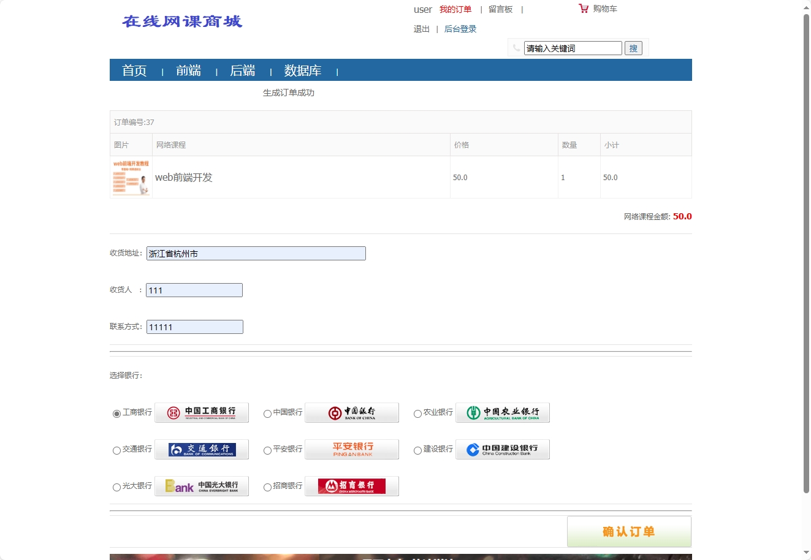Click the Bank of Communications logo

(201, 448)
